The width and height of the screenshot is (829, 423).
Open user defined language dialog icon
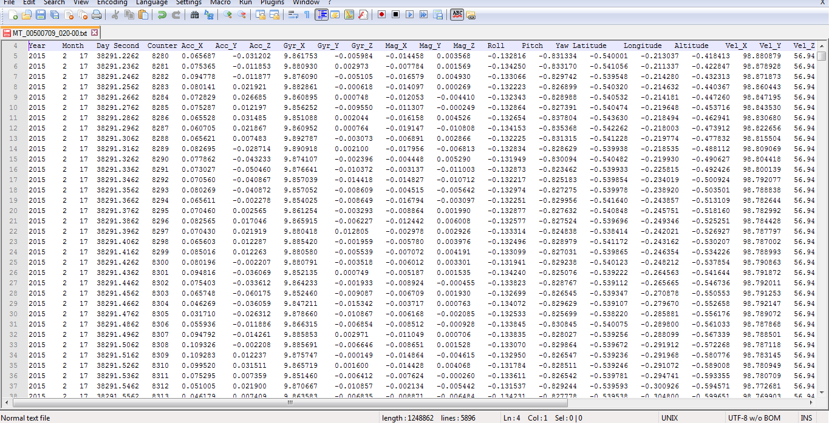[x=335, y=15]
